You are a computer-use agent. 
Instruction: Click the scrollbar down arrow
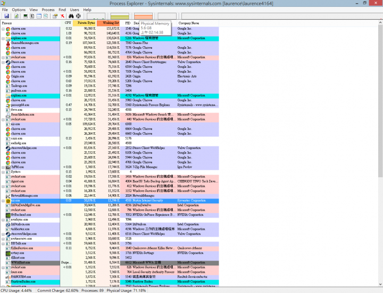click(380, 284)
